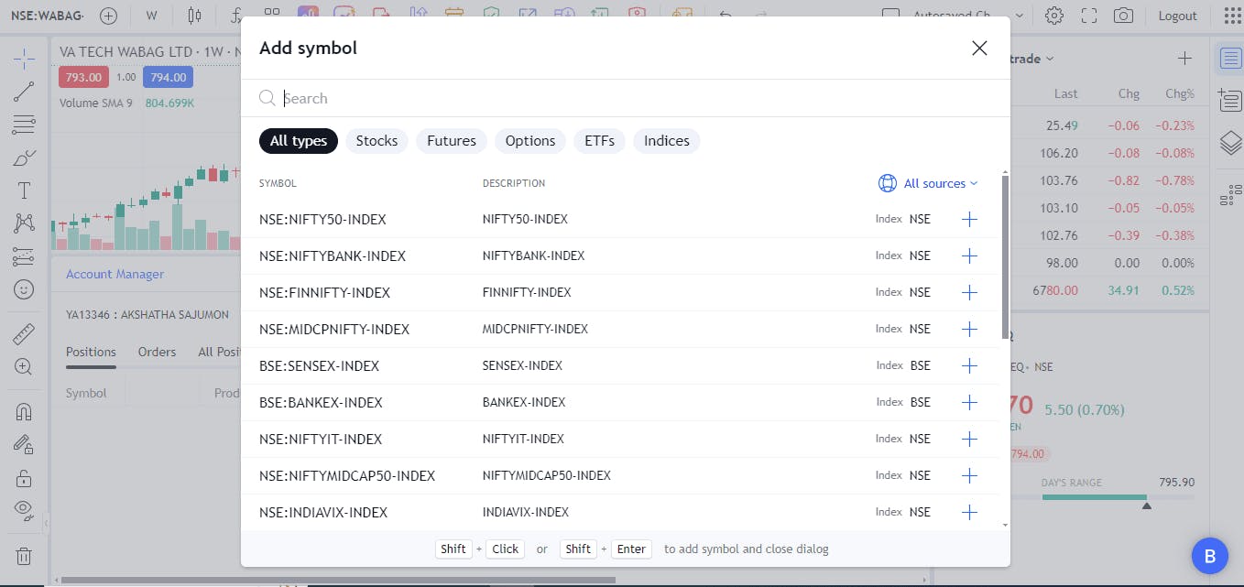Screen dimensions: 1244x587
Task: Click the day's range slider bar
Action: 1118,497
